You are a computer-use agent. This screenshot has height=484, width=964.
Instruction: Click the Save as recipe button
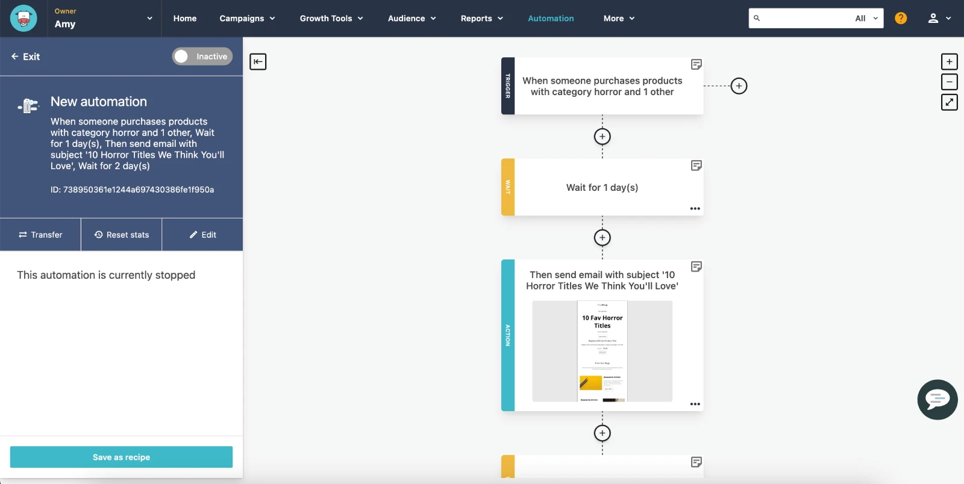(121, 457)
